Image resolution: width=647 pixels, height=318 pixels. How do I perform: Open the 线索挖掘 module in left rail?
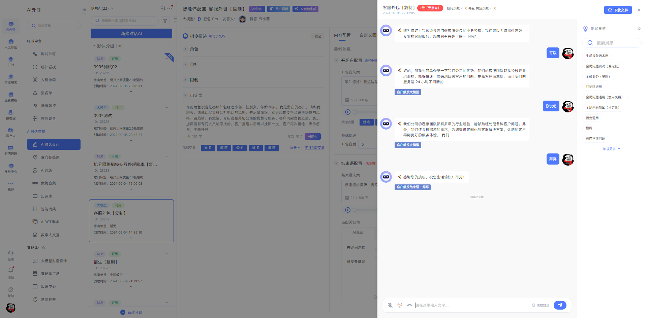click(x=11, y=97)
